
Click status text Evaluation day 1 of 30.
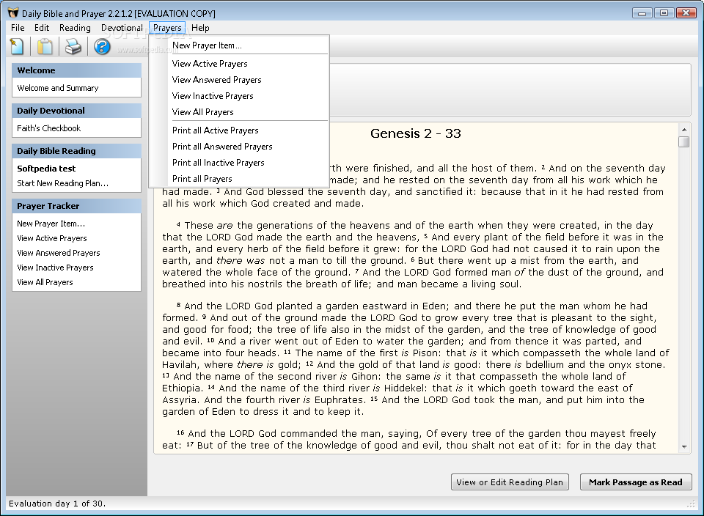[x=57, y=504]
